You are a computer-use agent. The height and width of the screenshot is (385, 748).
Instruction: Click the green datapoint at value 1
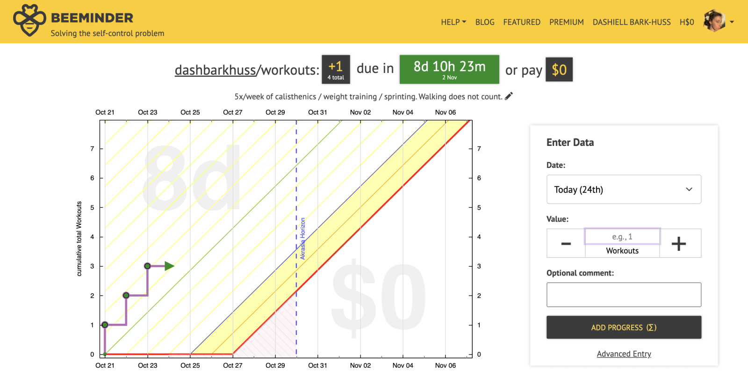pyautogui.click(x=105, y=325)
